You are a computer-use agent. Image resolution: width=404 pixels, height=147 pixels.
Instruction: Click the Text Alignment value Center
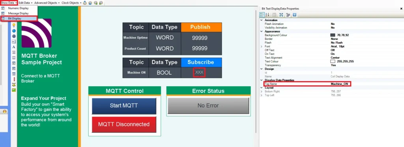pyautogui.click(x=335, y=58)
